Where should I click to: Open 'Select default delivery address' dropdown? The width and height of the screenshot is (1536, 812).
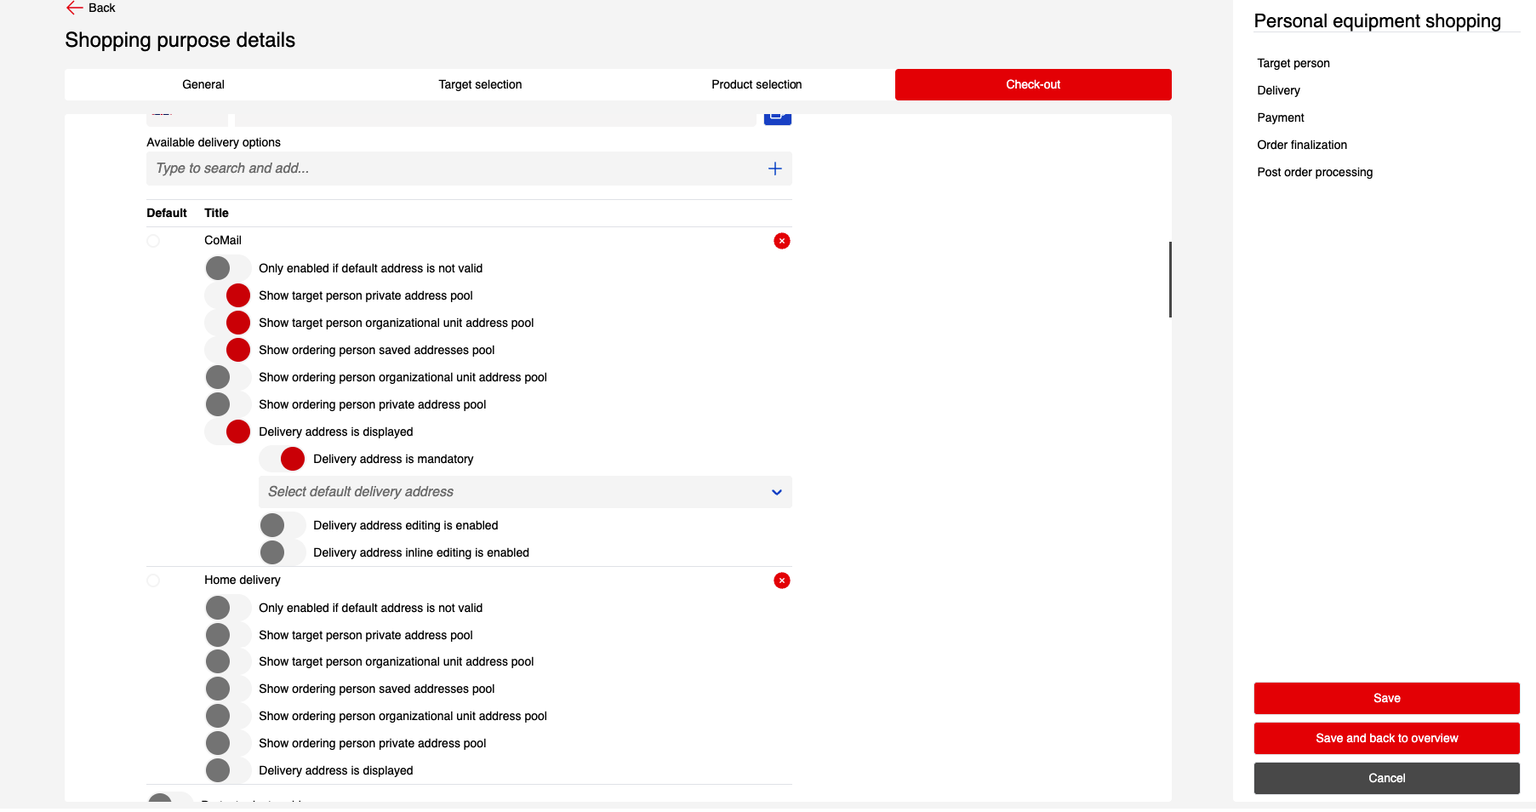click(525, 492)
